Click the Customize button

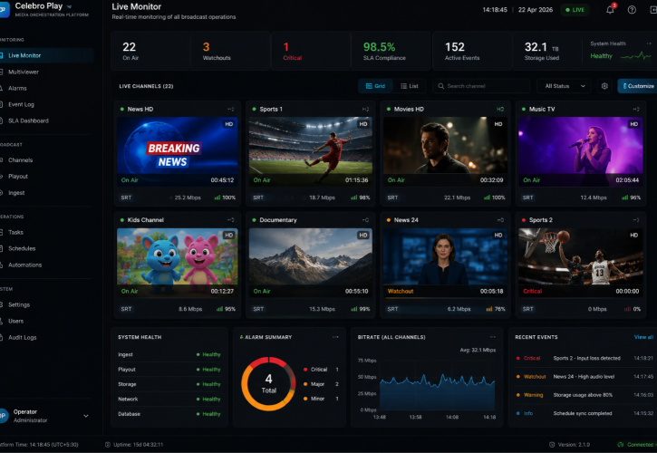click(x=638, y=86)
